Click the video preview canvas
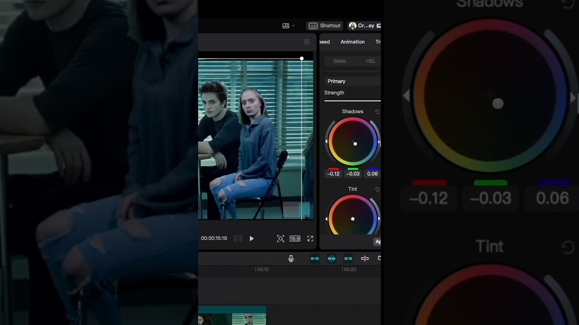 (256, 140)
